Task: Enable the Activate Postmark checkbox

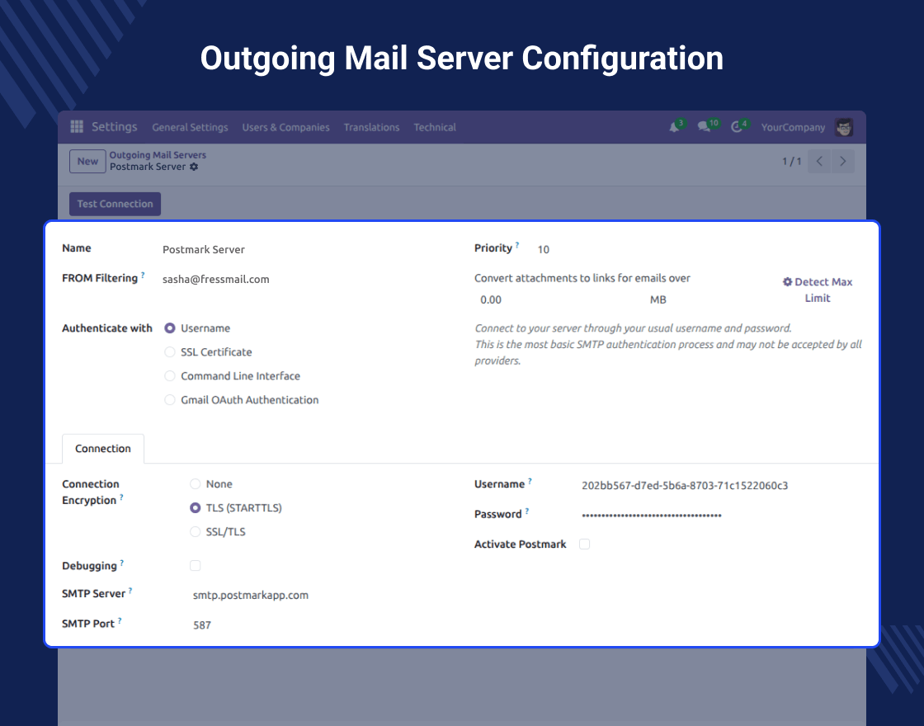Action: (x=585, y=544)
